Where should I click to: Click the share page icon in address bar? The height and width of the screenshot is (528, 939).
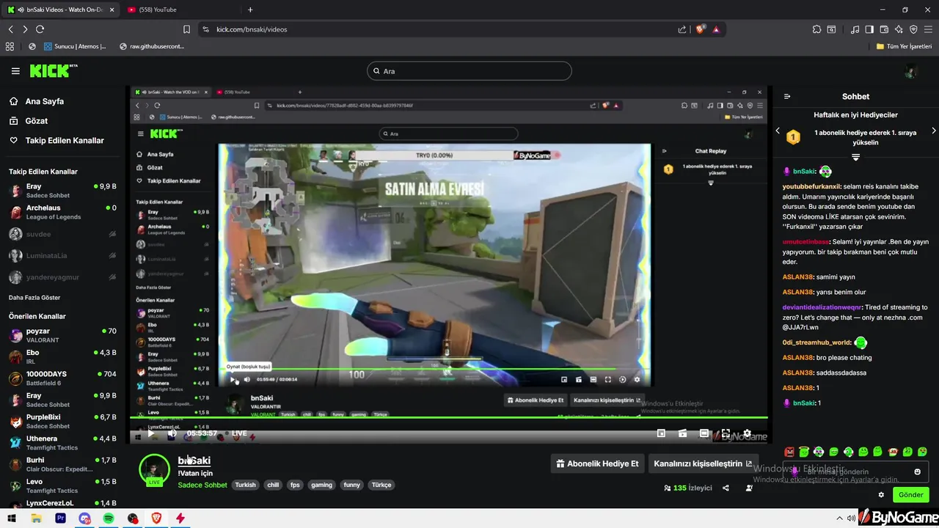(682, 29)
